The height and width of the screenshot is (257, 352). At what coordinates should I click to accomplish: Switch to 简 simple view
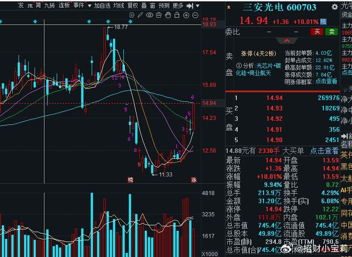click(39, 5)
